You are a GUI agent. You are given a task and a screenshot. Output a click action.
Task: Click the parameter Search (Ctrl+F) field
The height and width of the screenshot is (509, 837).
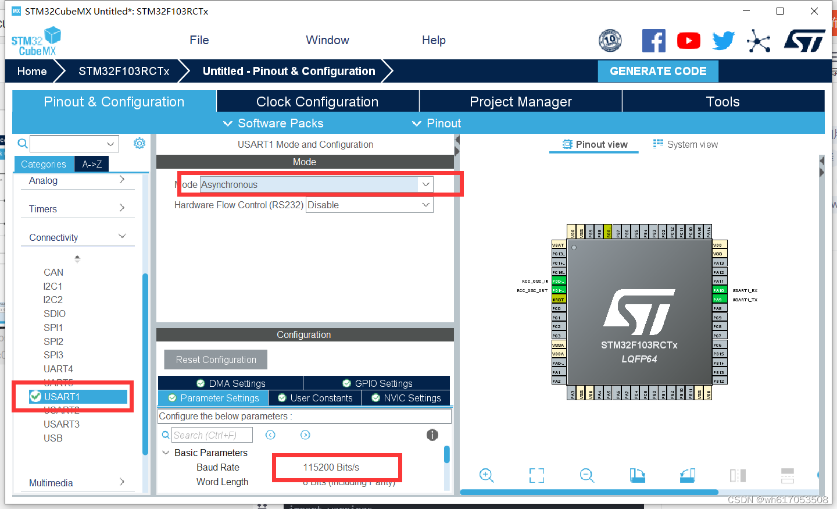(x=212, y=435)
